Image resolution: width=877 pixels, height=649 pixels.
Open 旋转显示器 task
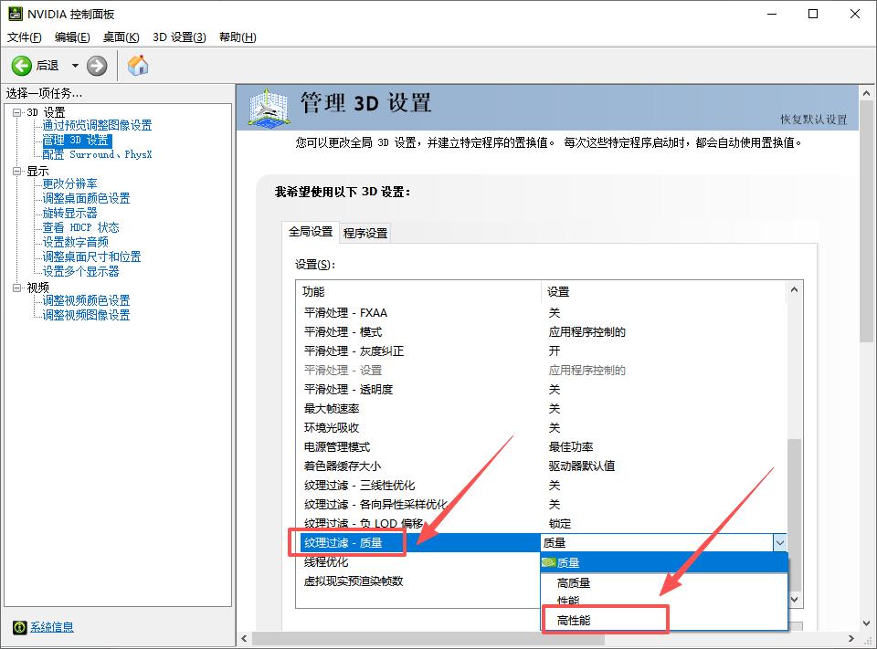point(70,213)
